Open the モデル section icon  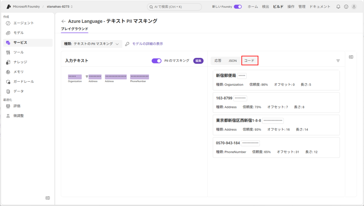pyautogui.click(x=8, y=33)
